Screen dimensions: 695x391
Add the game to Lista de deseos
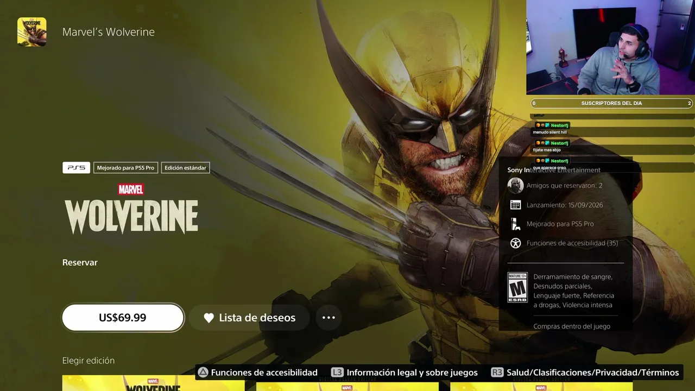click(249, 318)
